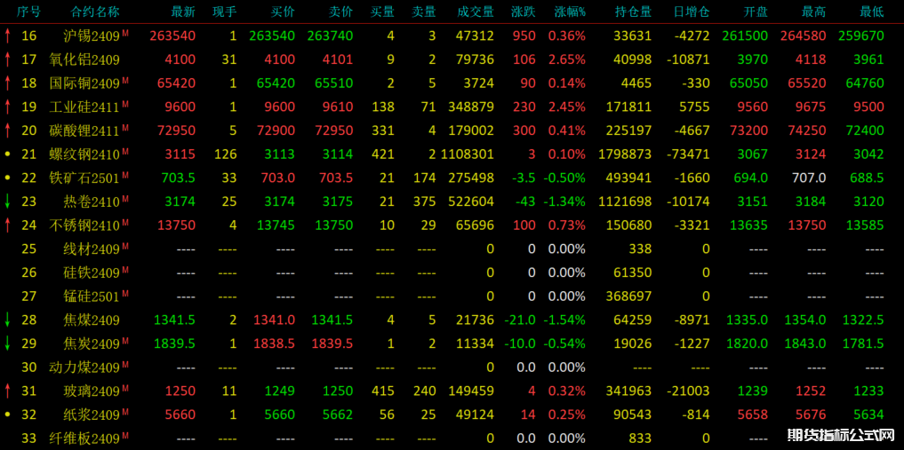Select the 纤维板2409 contract
Image resolution: width=904 pixels, height=450 pixels.
tap(84, 438)
